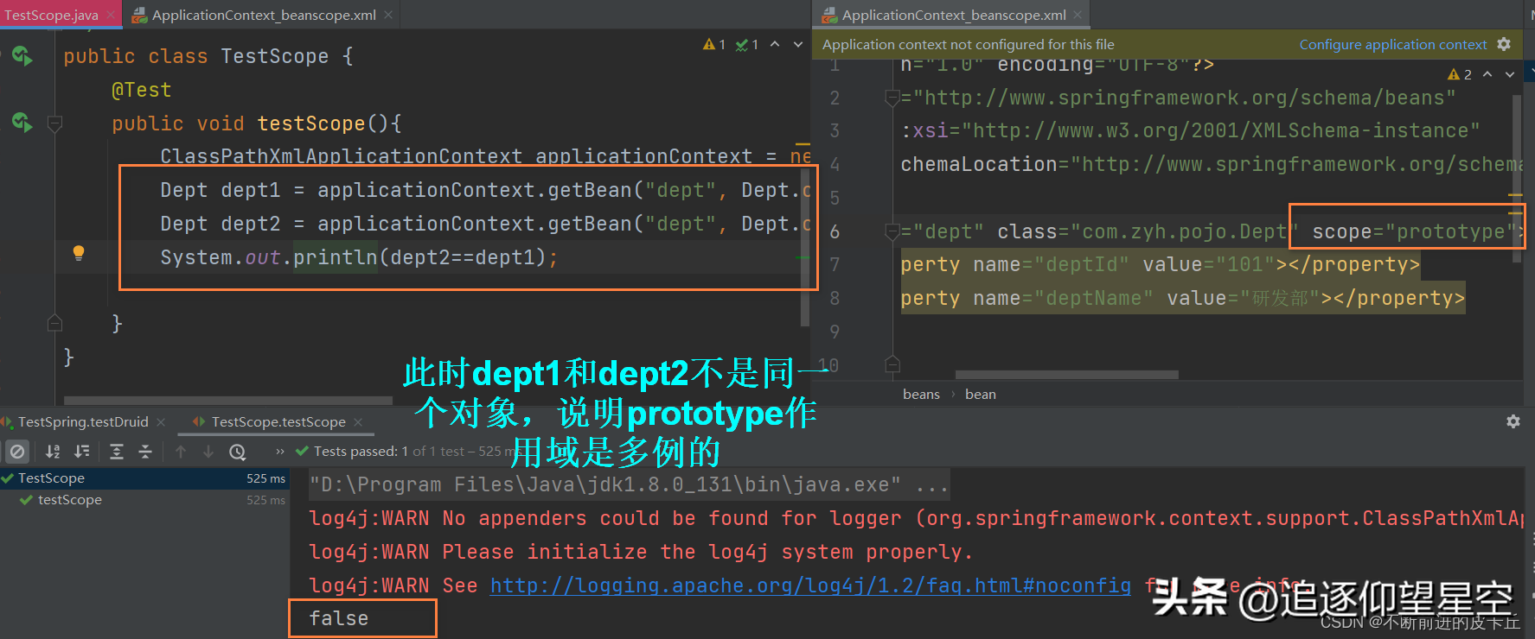
Task: Collapse beans element fold on XML line 2
Action: (892, 98)
